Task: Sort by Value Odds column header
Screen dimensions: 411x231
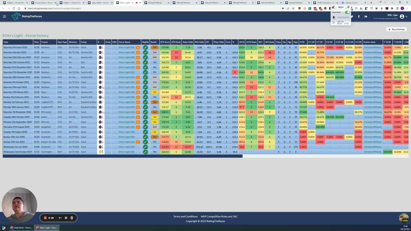Action: pyautogui.click(x=188, y=42)
